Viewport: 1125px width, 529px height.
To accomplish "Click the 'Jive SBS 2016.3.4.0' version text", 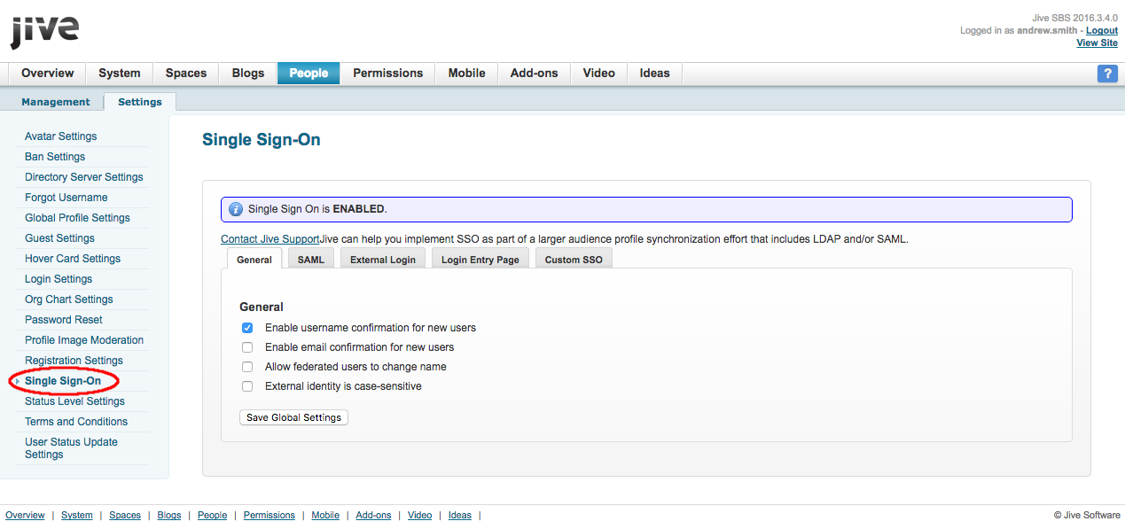I will (1074, 18).
